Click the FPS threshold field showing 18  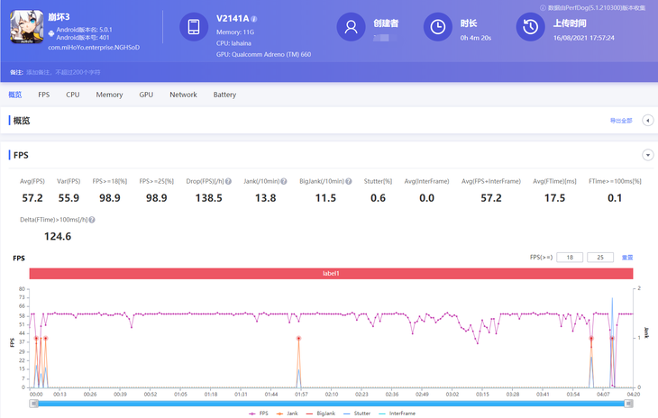[570, 258]
